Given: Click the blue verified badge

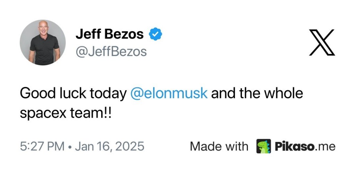Looking at the screenshot, I should pos(156,34).
